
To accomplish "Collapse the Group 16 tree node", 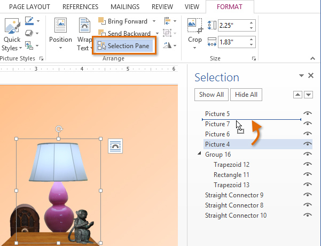I will pos(199,153).
